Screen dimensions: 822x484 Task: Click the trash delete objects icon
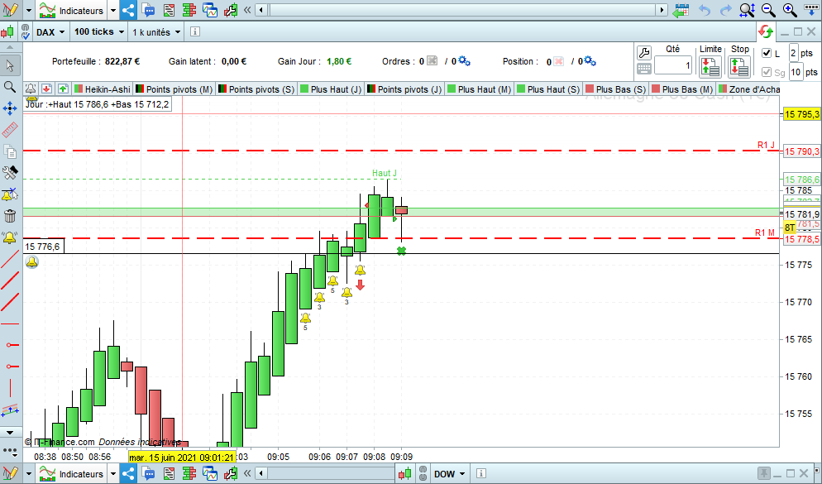pos(10,215)
